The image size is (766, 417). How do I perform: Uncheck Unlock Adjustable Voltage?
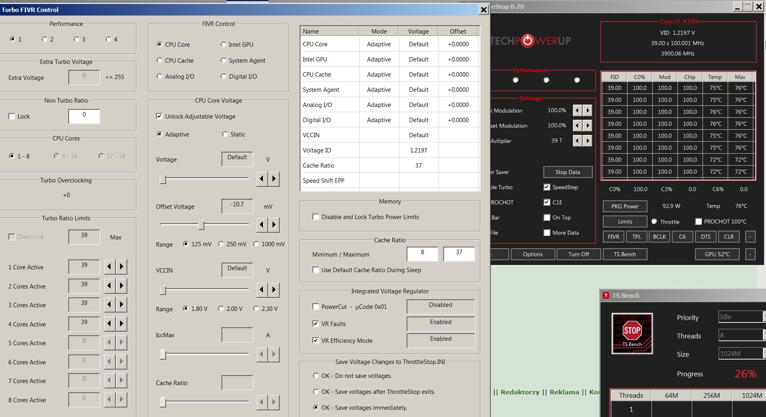click(159, 116)
